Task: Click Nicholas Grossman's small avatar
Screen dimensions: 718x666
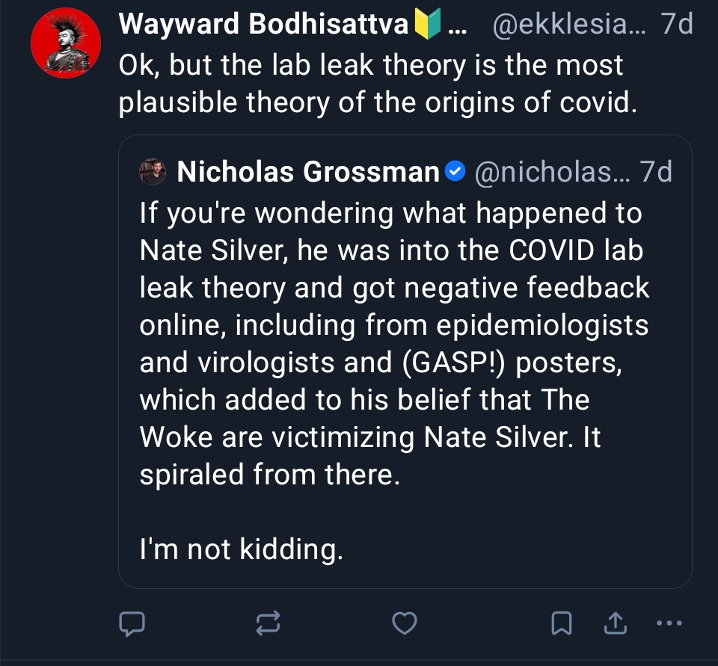Action: pos(153,173)
